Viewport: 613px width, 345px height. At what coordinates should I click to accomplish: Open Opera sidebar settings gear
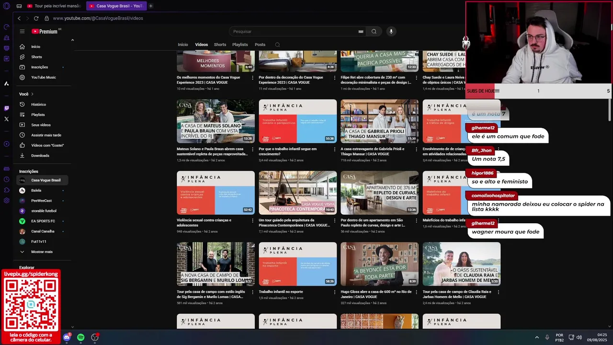pyautogui.click(x=6, y=200)
